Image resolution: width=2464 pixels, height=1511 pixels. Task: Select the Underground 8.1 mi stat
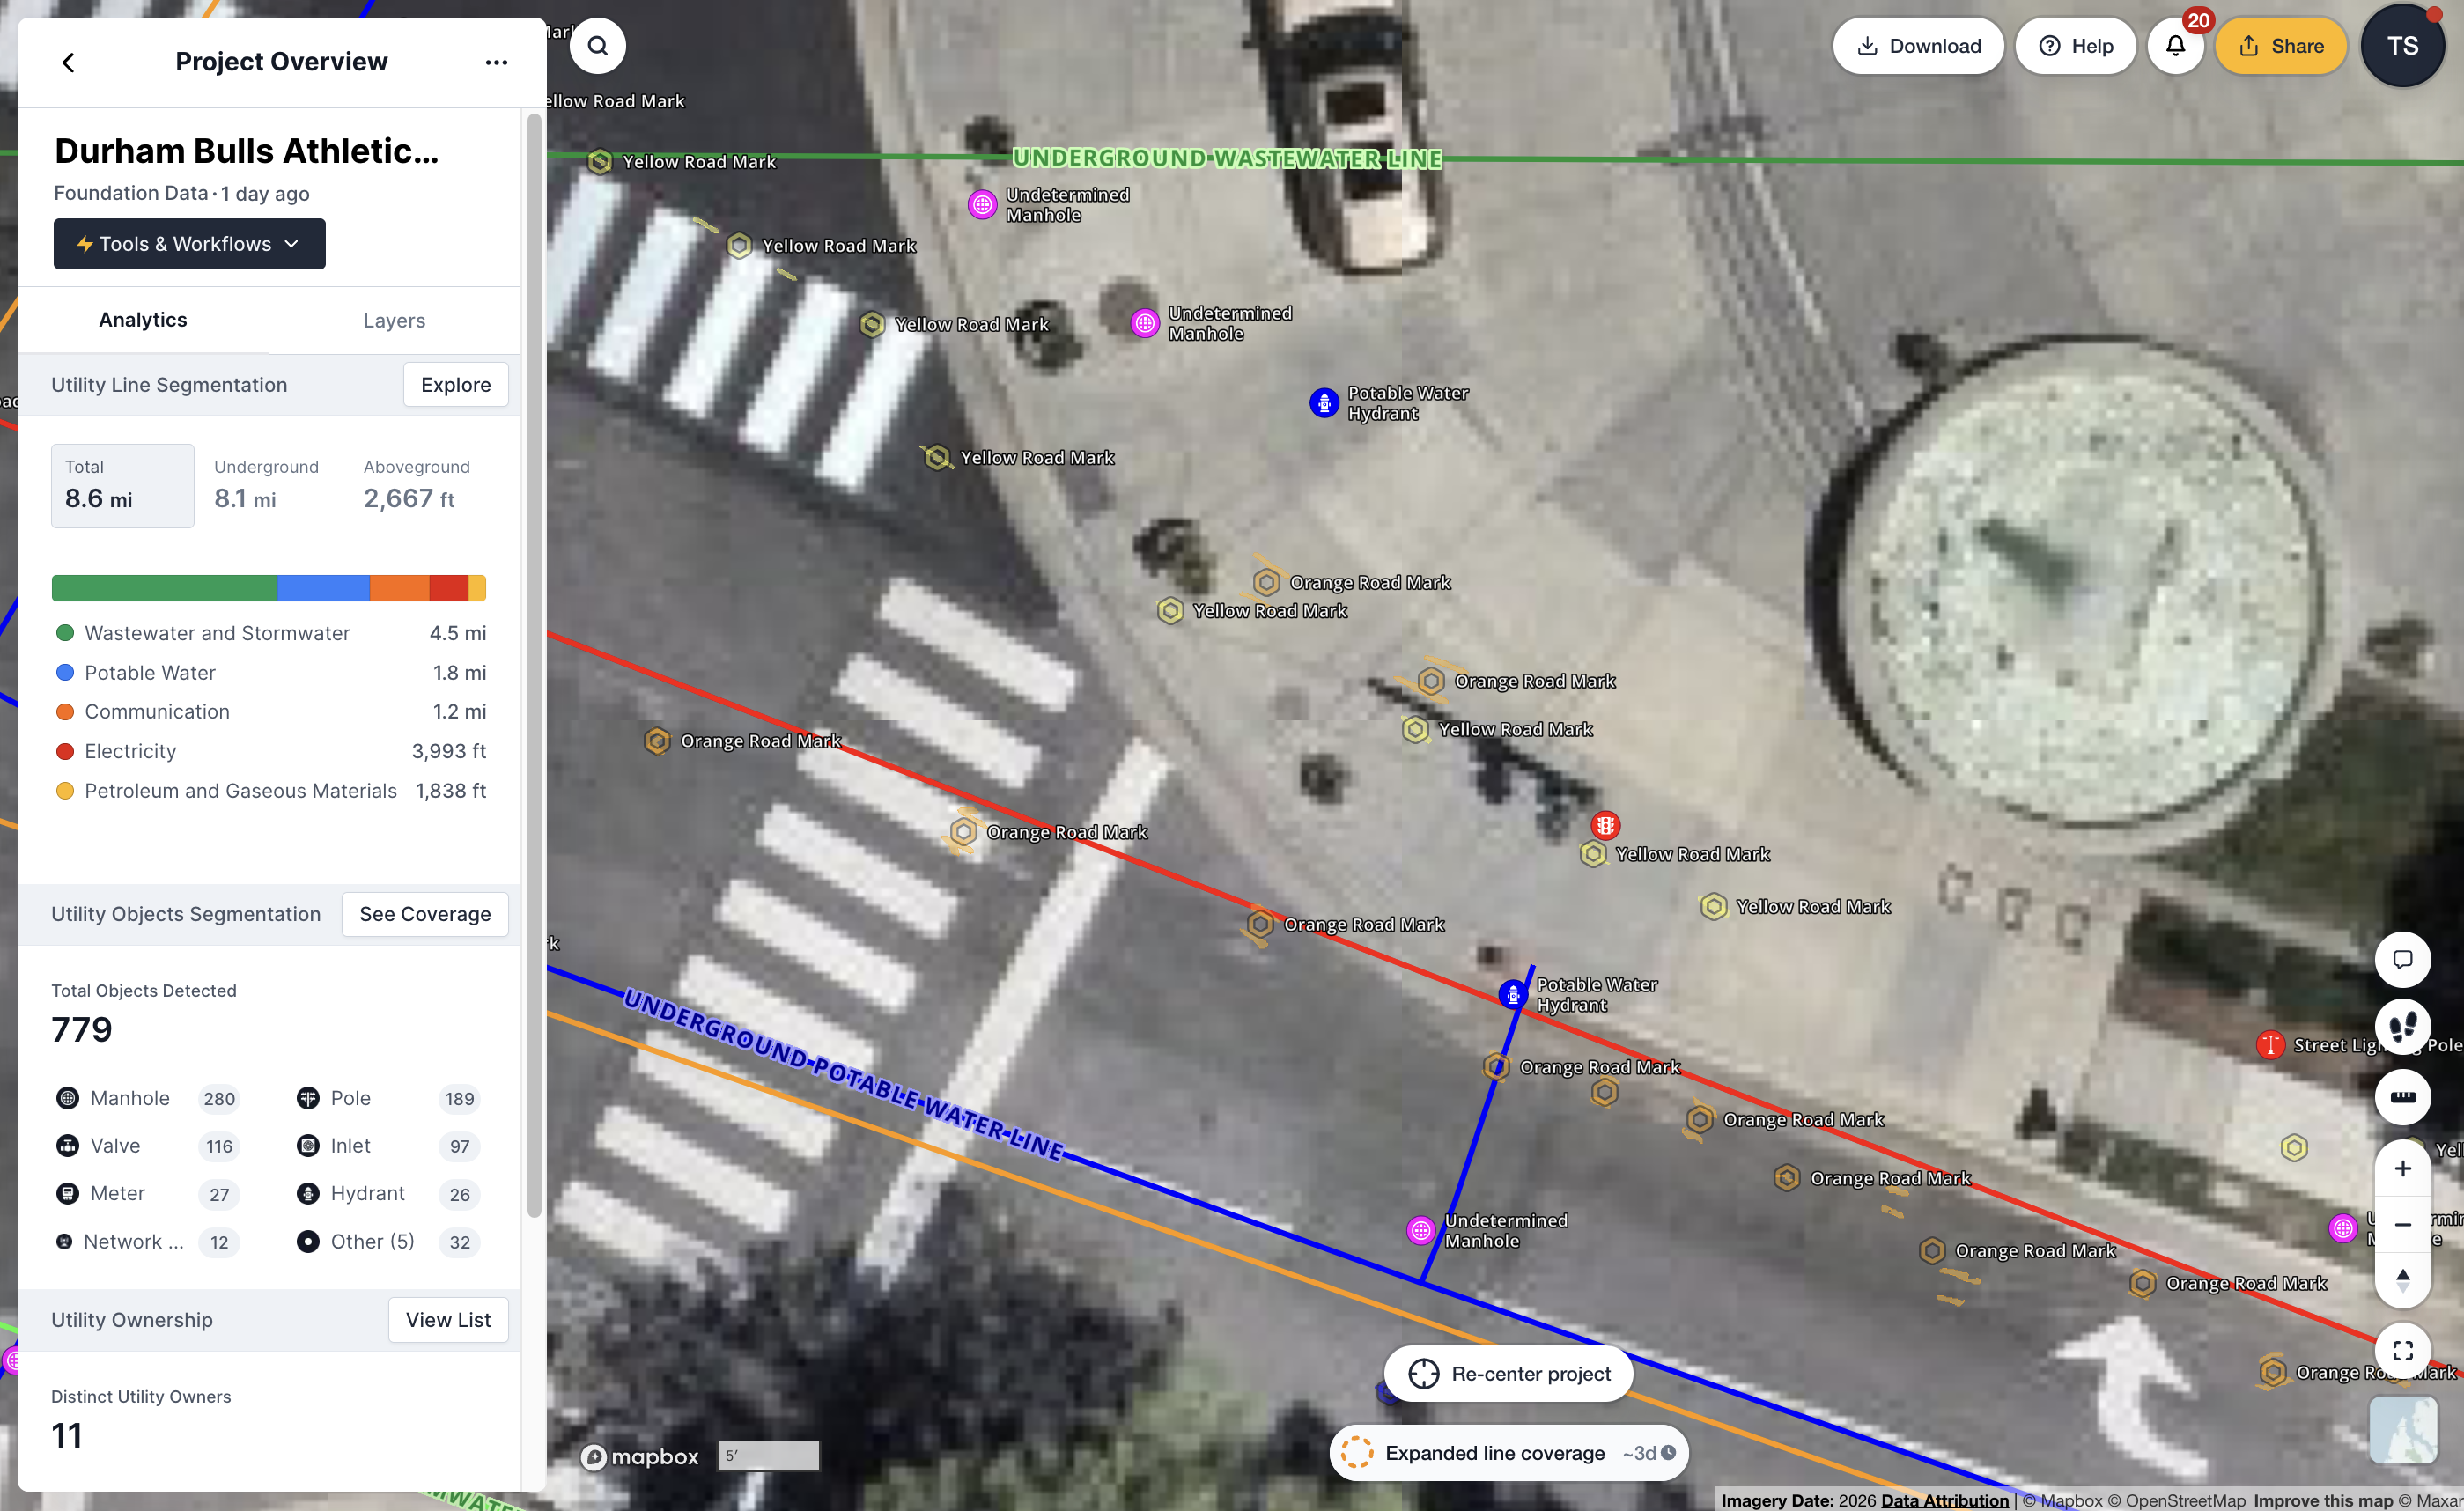[266, 486]
